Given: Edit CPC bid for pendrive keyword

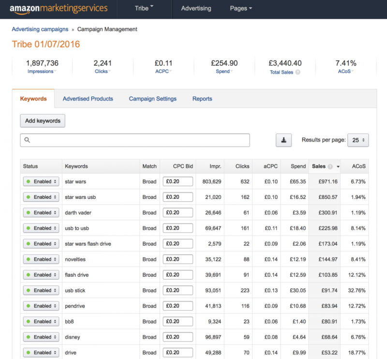Looking at the screenshot, I should 178,306.
